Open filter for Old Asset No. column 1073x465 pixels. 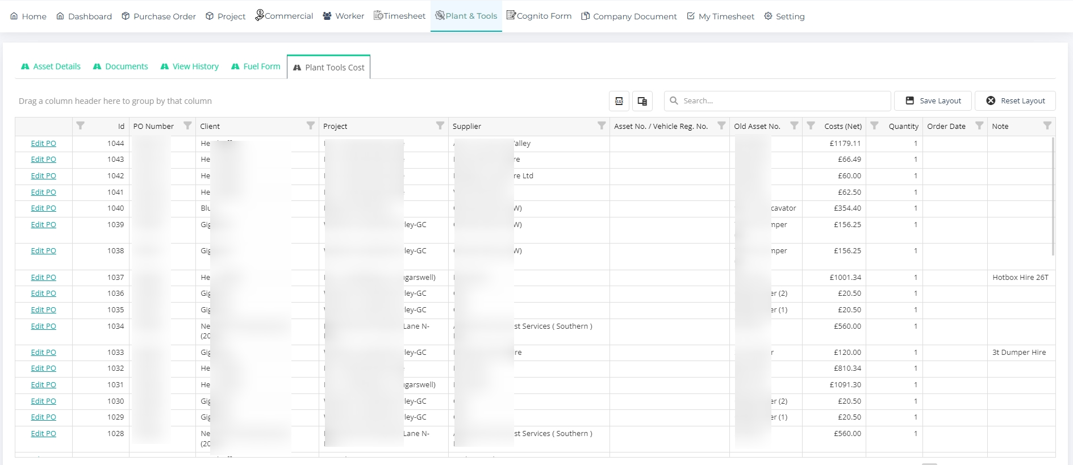point(794,125)
